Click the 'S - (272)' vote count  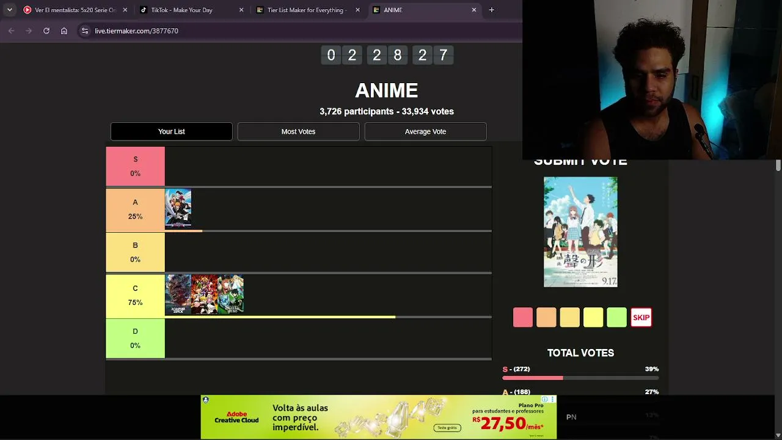(x=516, y=369)
